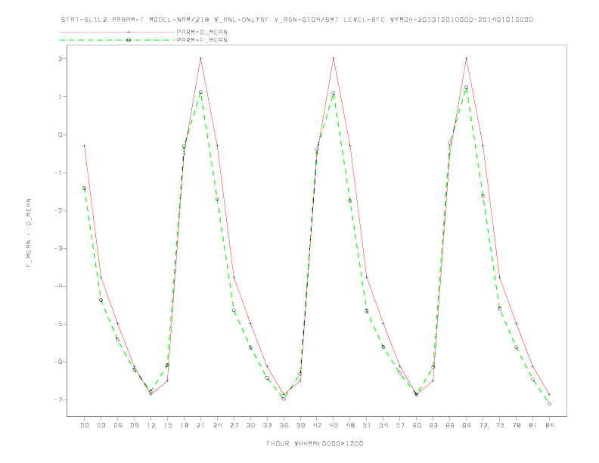Click x-axis tick label 78
599x463 pixels.
coord(517,425)
